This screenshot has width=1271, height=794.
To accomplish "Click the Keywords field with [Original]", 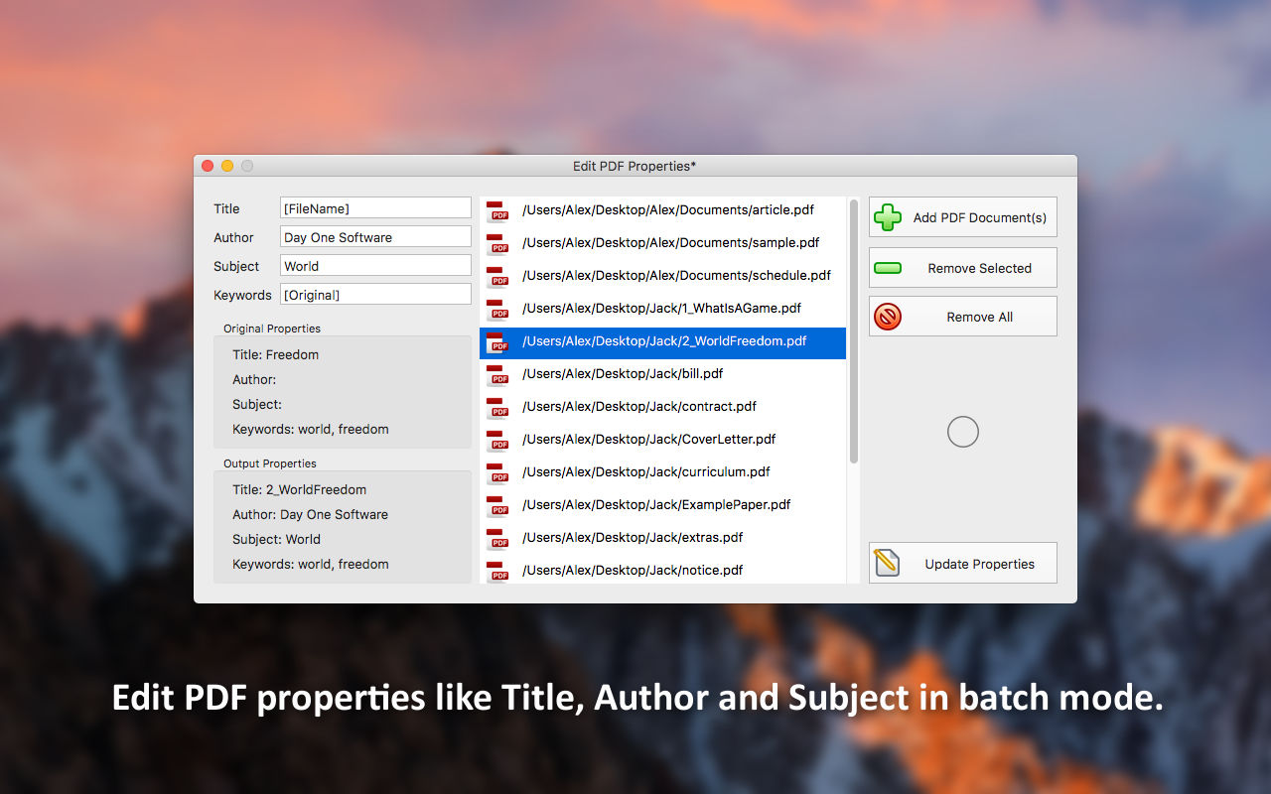I will point(375,295).
